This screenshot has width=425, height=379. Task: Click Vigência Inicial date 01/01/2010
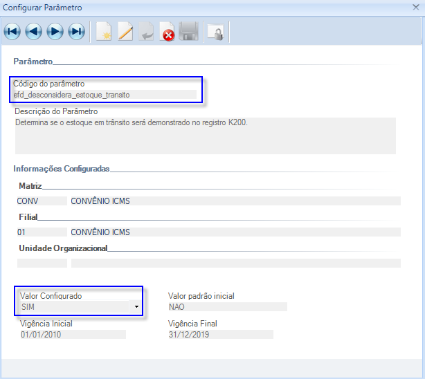pos(73,334)
